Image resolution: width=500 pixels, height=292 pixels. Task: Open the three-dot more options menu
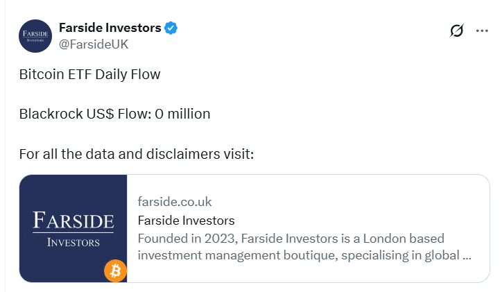point(483,31)
